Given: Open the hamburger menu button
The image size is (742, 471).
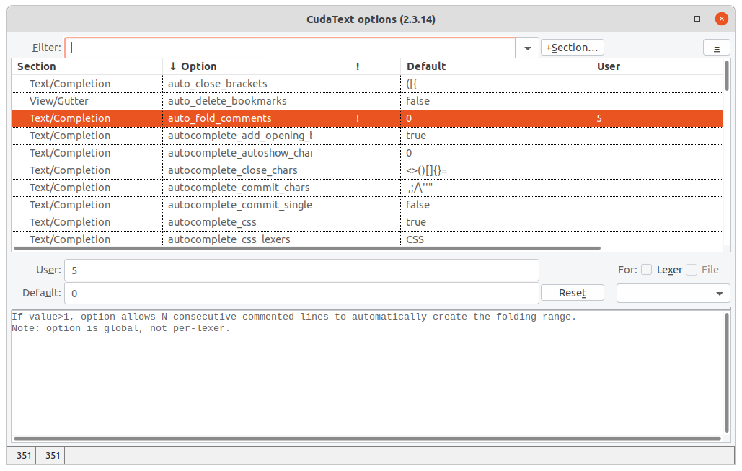Looking at the screenshot, I should click(x=717, y=48).
